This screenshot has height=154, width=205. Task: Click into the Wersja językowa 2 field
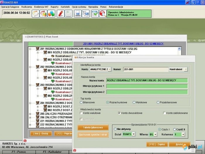coord(147,92)
